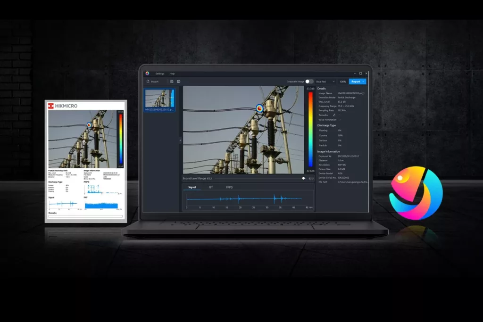Screen dimensions: 483x322
Task: Maximize the application window
Action: point(360,74)
